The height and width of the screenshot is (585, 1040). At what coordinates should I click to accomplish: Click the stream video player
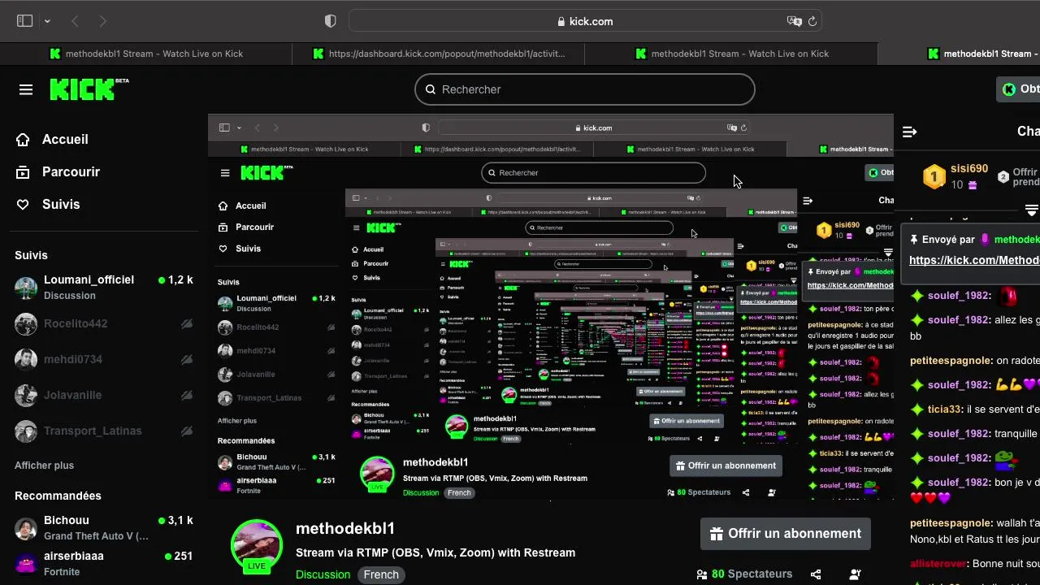click(x=551, y=309)
